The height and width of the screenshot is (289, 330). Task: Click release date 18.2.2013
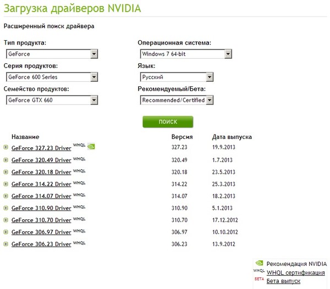pyautogui.click(x=223, y=196)
